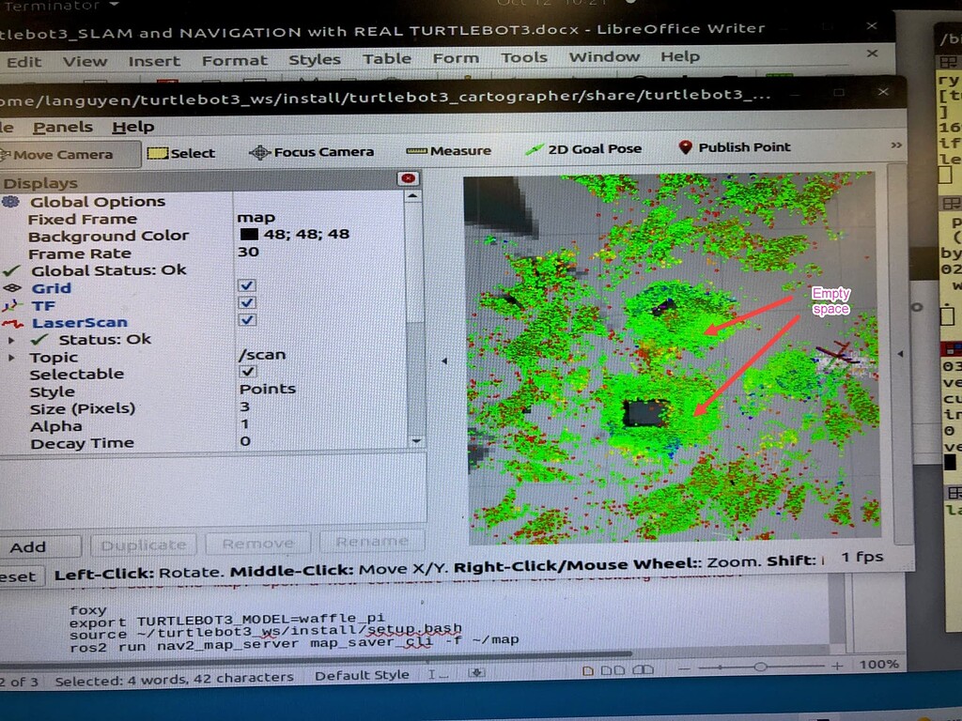Image resolution: width=962 pixels, height=721 pixels.
Task: Click the Remove button in Displays panel
Action: [257, 543]
